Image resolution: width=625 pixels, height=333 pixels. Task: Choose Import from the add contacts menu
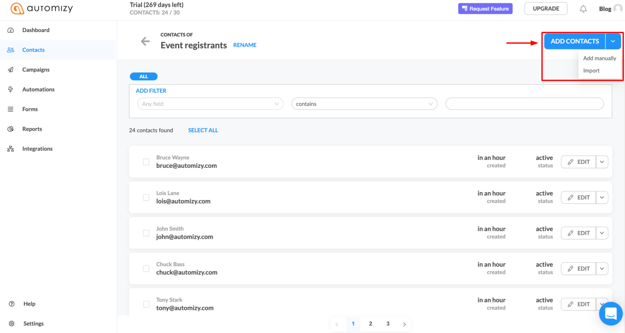(591, 70)
